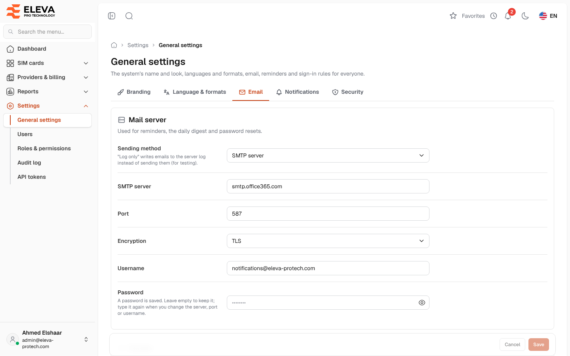This screenshot has height=356, width=570.
Task: Click the Providers & billing icon
Action: (x=10, y=78)
